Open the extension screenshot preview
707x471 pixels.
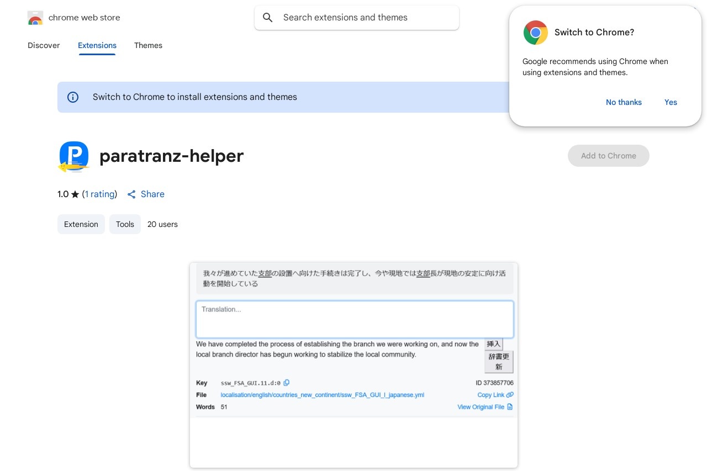click(353, 365)
